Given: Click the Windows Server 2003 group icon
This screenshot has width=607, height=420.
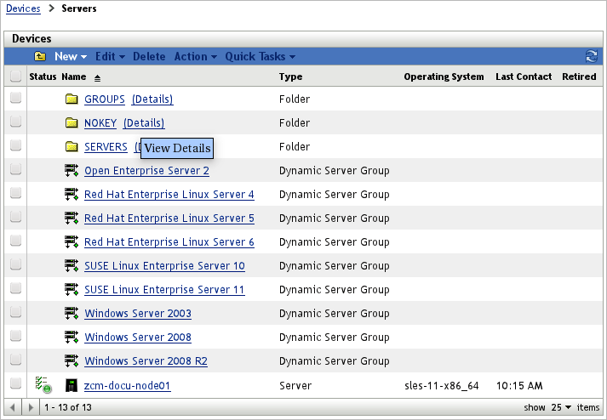Looking at the screenshot, I should pyautogui.click(x=72, y=314).
